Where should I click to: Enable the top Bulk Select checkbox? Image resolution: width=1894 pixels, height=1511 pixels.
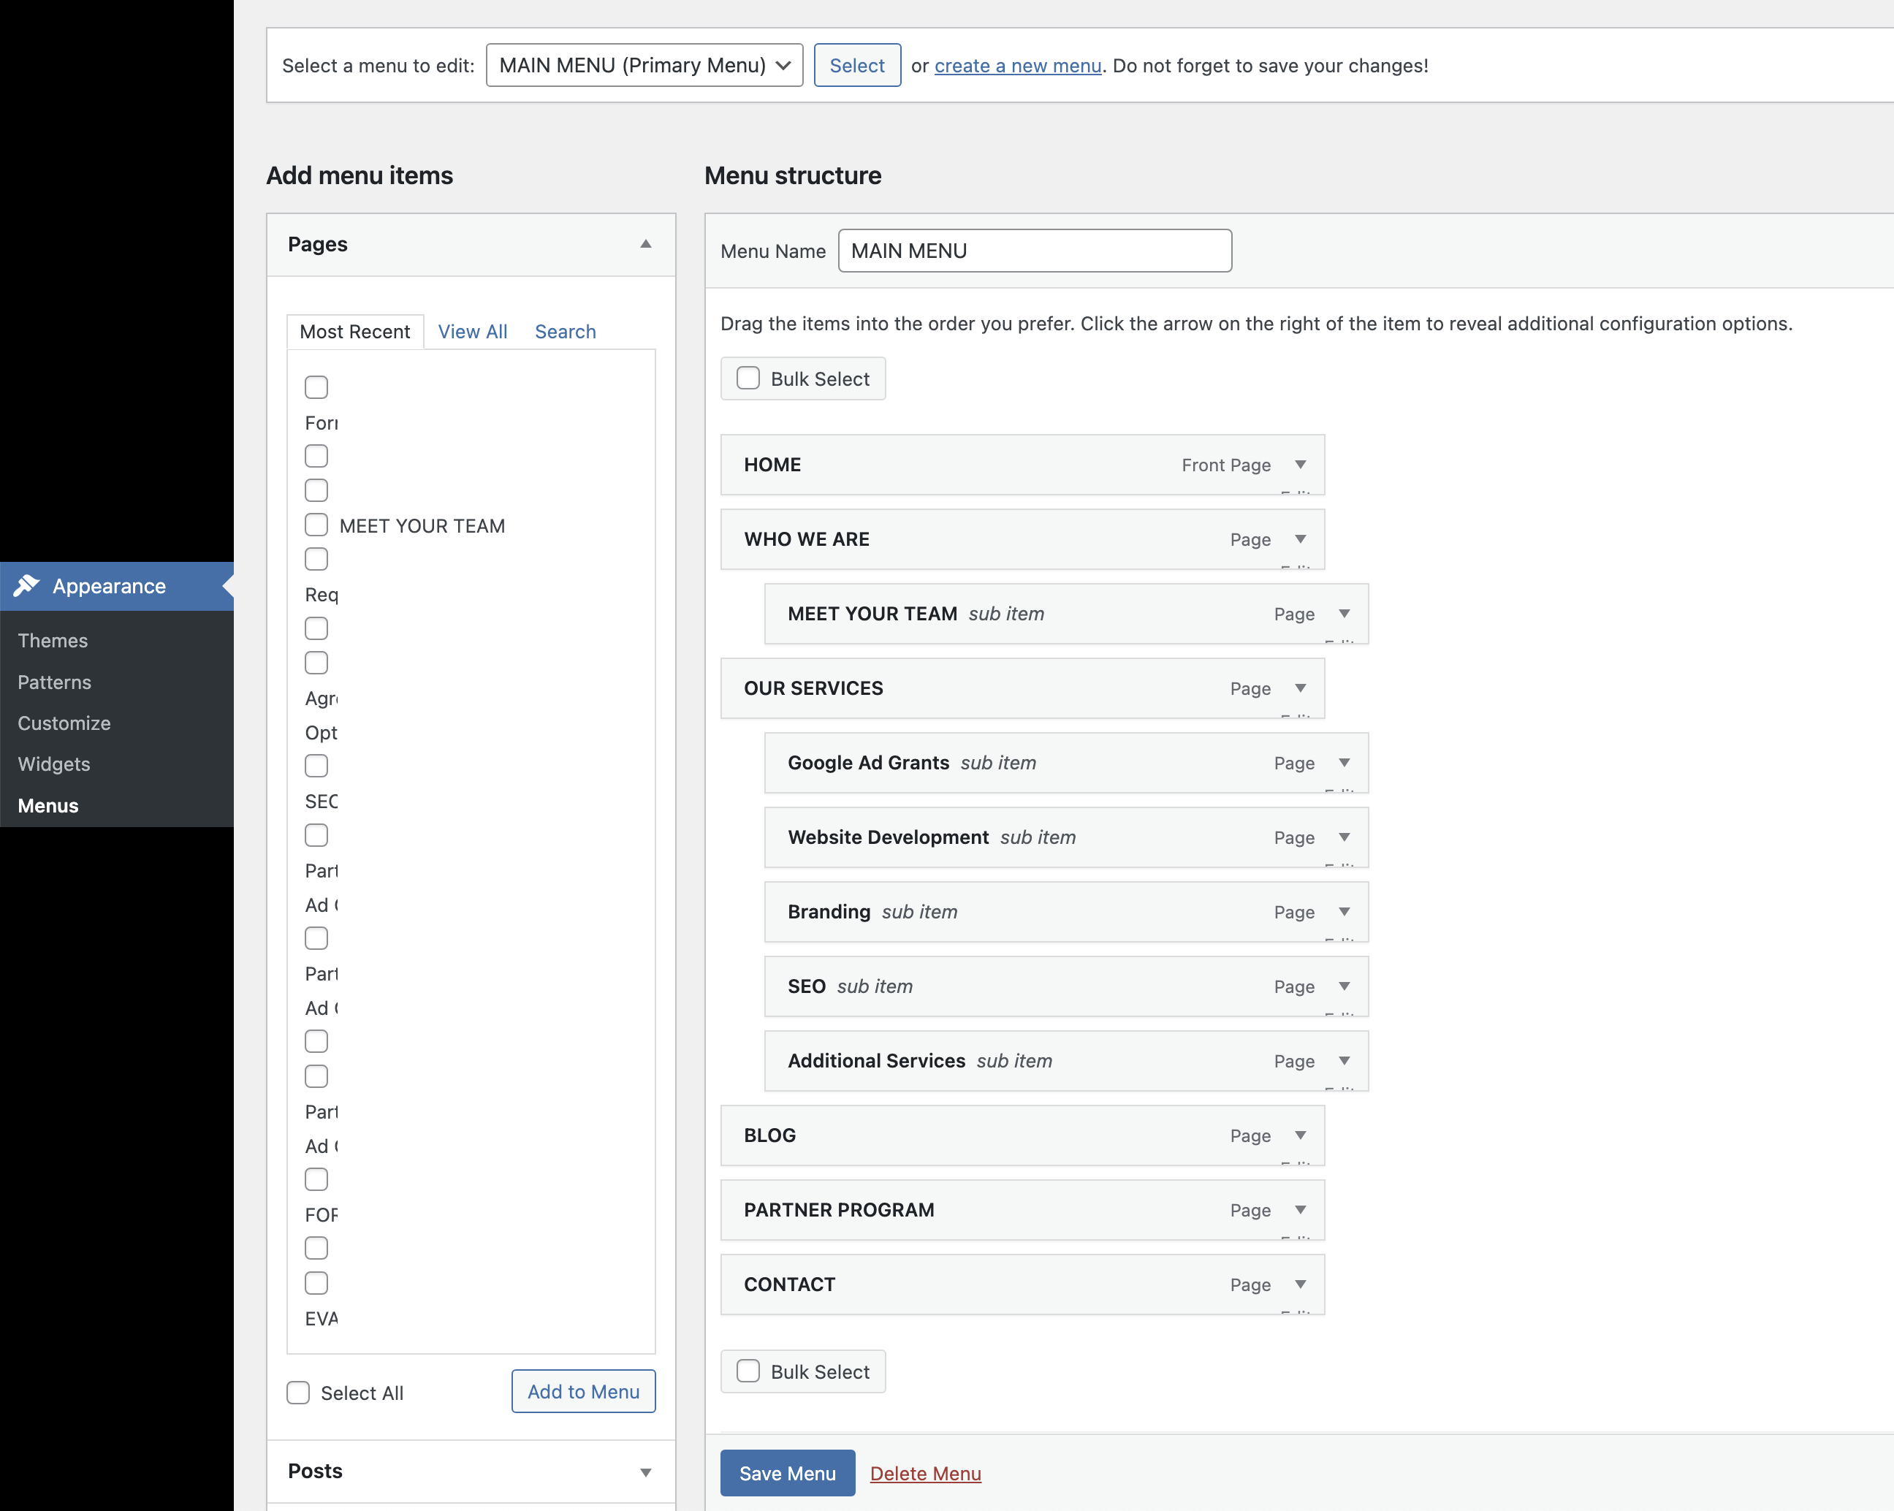[x=748, y=378]
